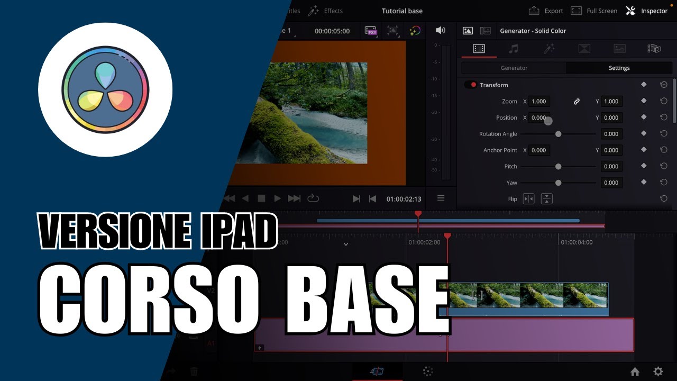The height and width of the screenshot is (381, 677).
Task: Toggle the Yaw keyframe diamond
Action: (644, 182)
